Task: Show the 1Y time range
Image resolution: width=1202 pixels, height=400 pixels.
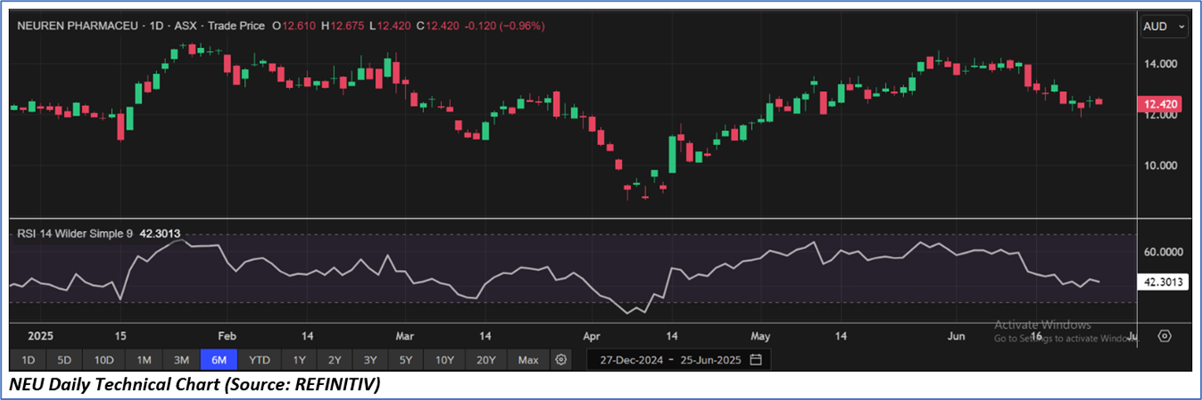Action: pos(300,359)
